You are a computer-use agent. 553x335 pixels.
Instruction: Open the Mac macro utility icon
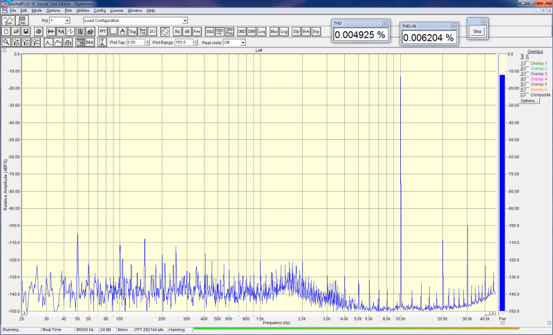tap(274, 32)
